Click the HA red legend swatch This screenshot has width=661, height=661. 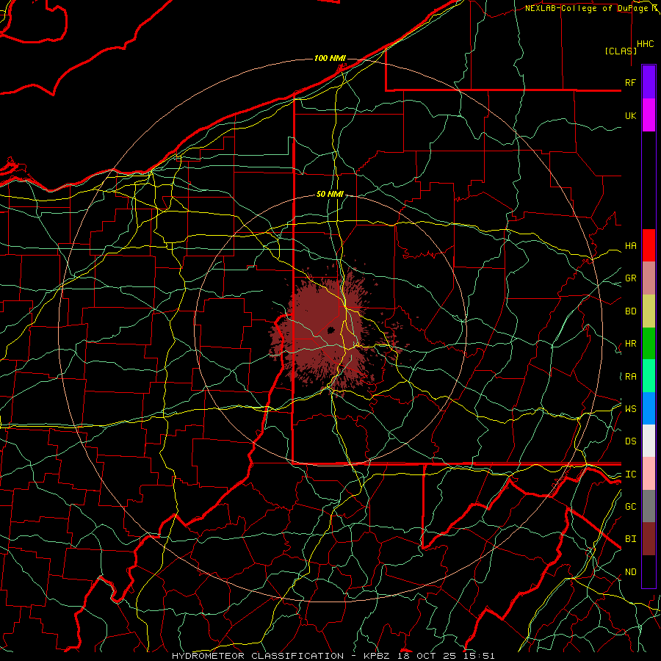pyautogui.click(x=649, y=245)
